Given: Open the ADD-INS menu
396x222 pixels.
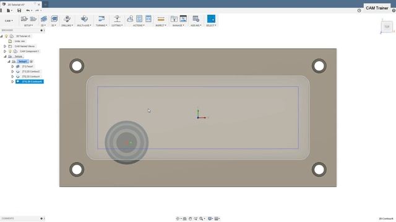Looking at the screenshot, I should coord(196,25).
